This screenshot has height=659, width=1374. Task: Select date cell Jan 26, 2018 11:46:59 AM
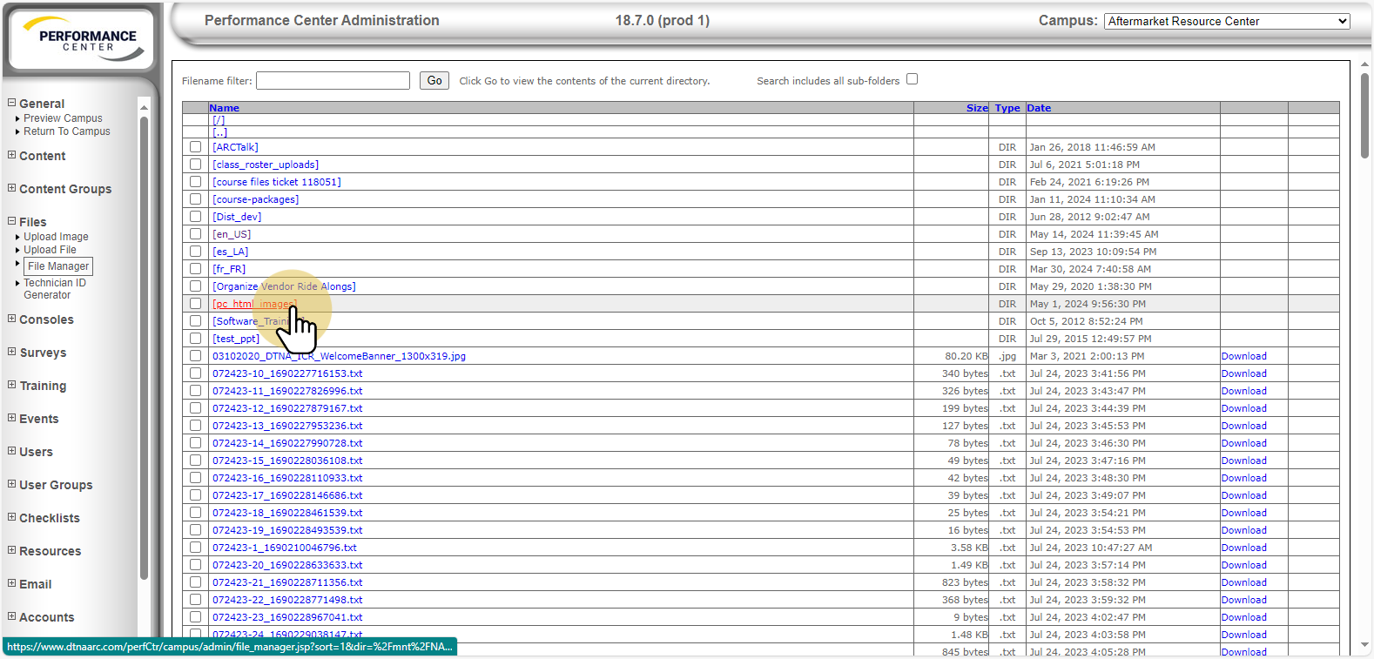[1092, 147]
